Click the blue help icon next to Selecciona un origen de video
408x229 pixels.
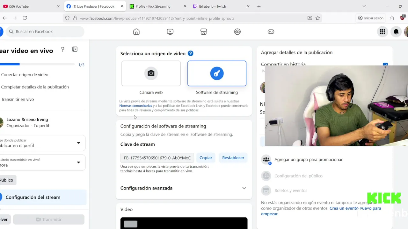190,53
